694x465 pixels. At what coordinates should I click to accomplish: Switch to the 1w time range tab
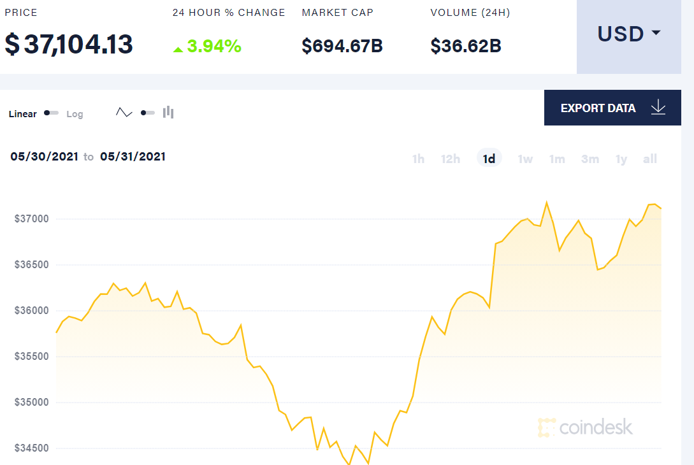coord(524,159)
